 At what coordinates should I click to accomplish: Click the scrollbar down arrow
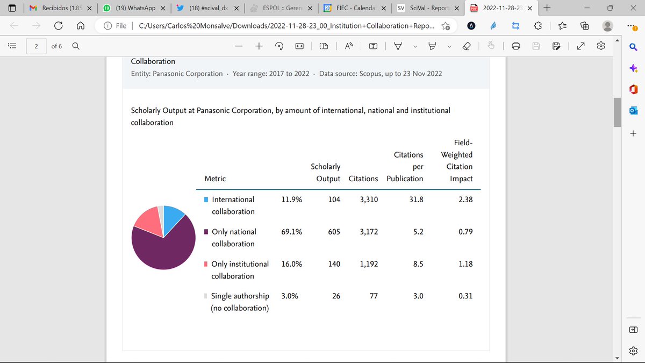pos(618,358)
